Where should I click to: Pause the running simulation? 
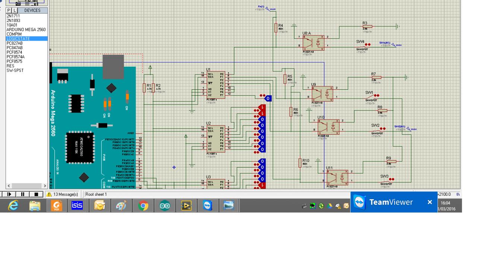(22, 194)
